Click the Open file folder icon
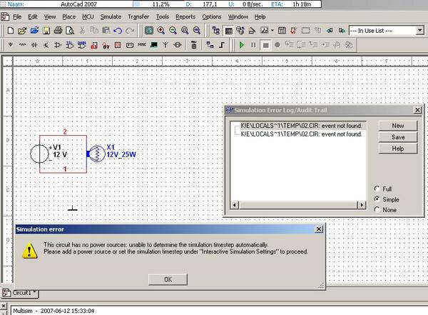 click(x=22, y=31)
